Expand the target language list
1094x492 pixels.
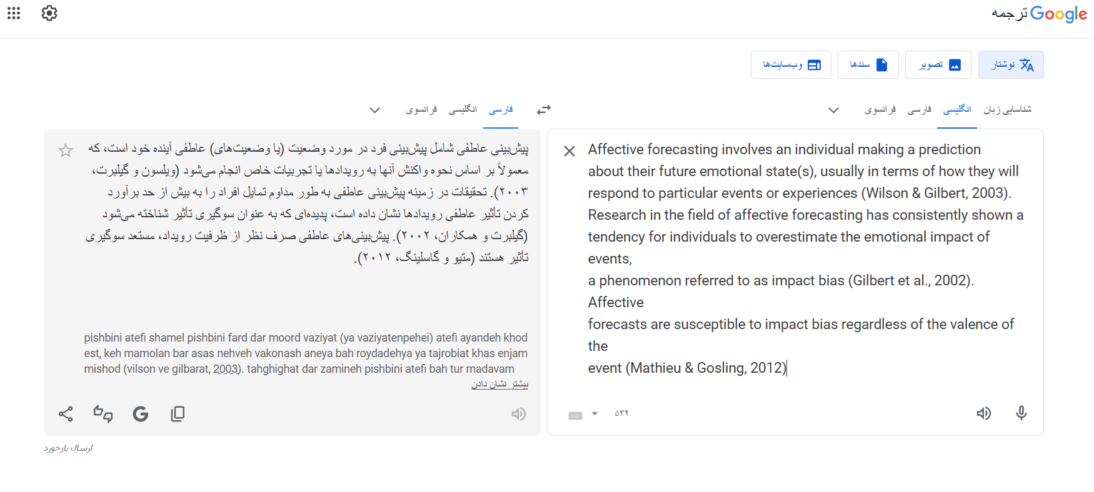(374, 111)
